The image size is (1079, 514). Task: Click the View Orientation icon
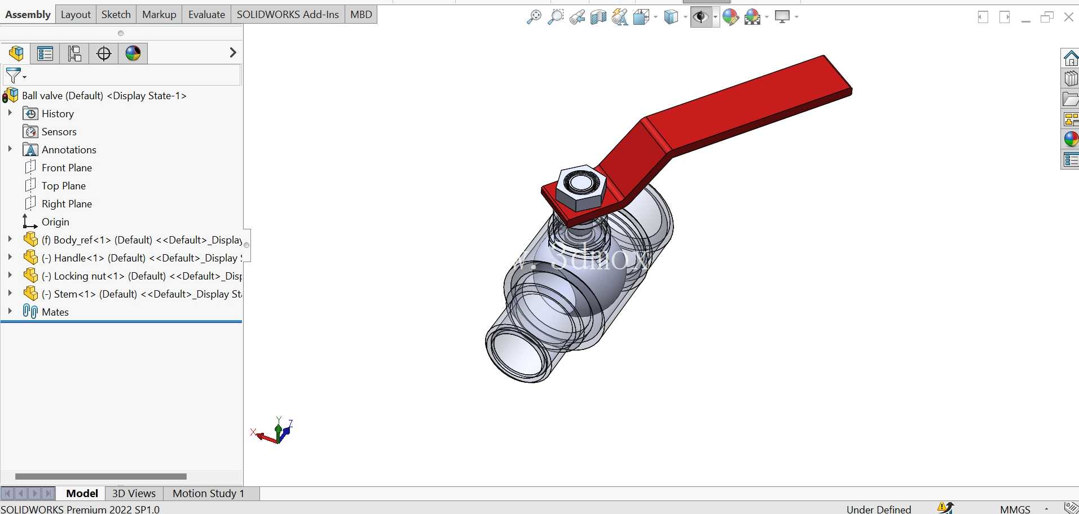pos(641,17)
